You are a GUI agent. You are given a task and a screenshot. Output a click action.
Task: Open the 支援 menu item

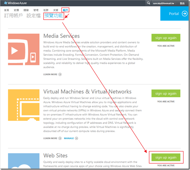[55, 10]
